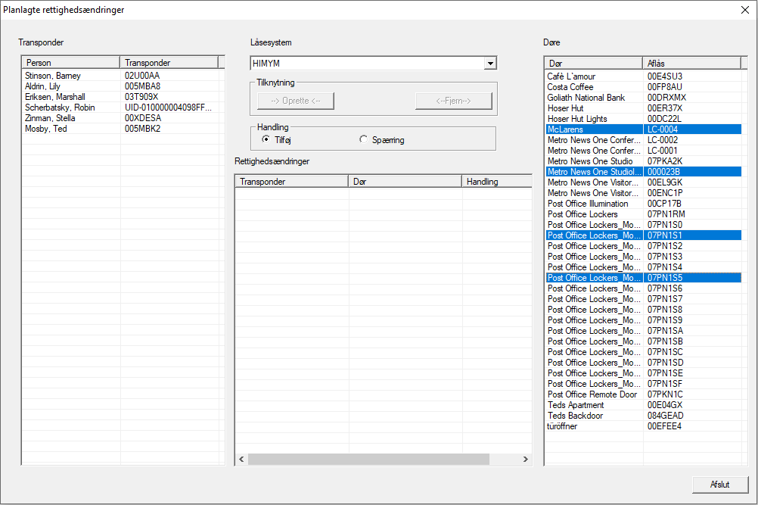
Task: Select the McLarens door entry
Action: click(x=565, y=129)
